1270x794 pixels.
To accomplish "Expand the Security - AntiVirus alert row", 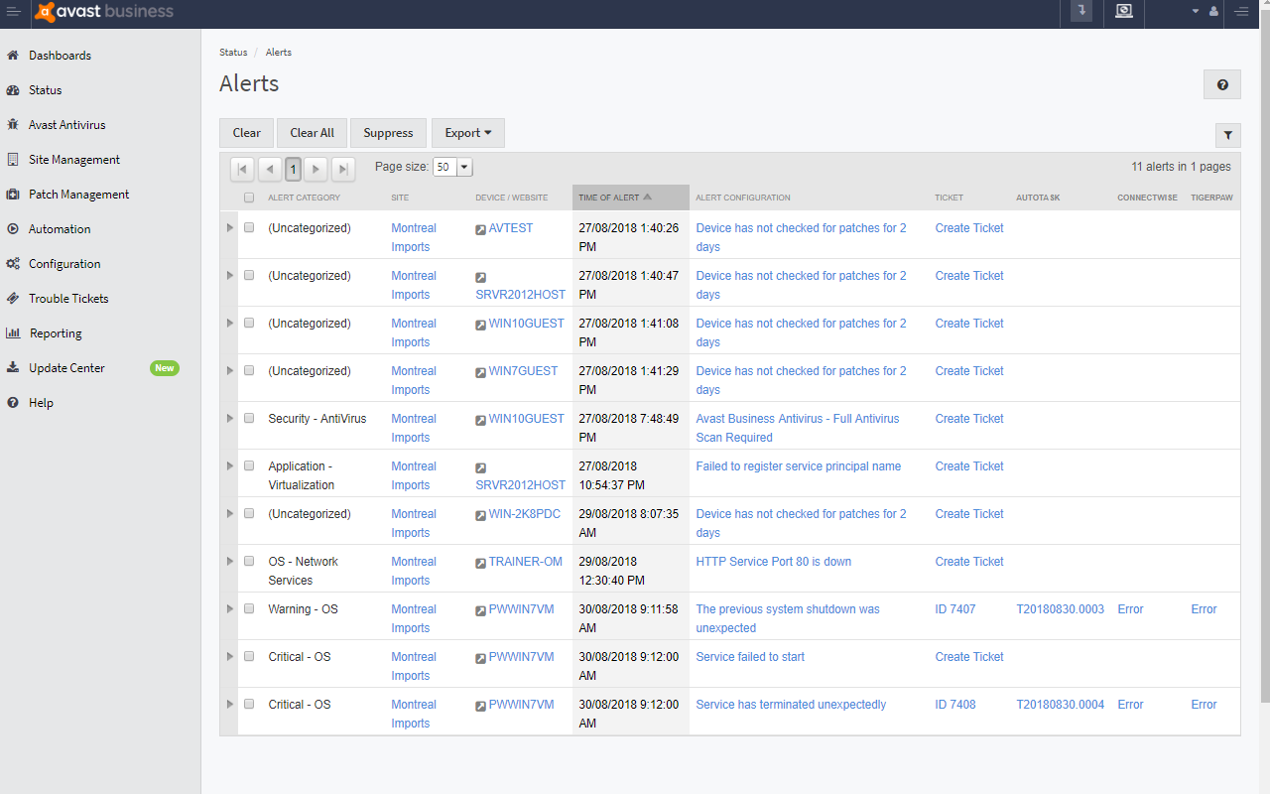I will (230, 418).
